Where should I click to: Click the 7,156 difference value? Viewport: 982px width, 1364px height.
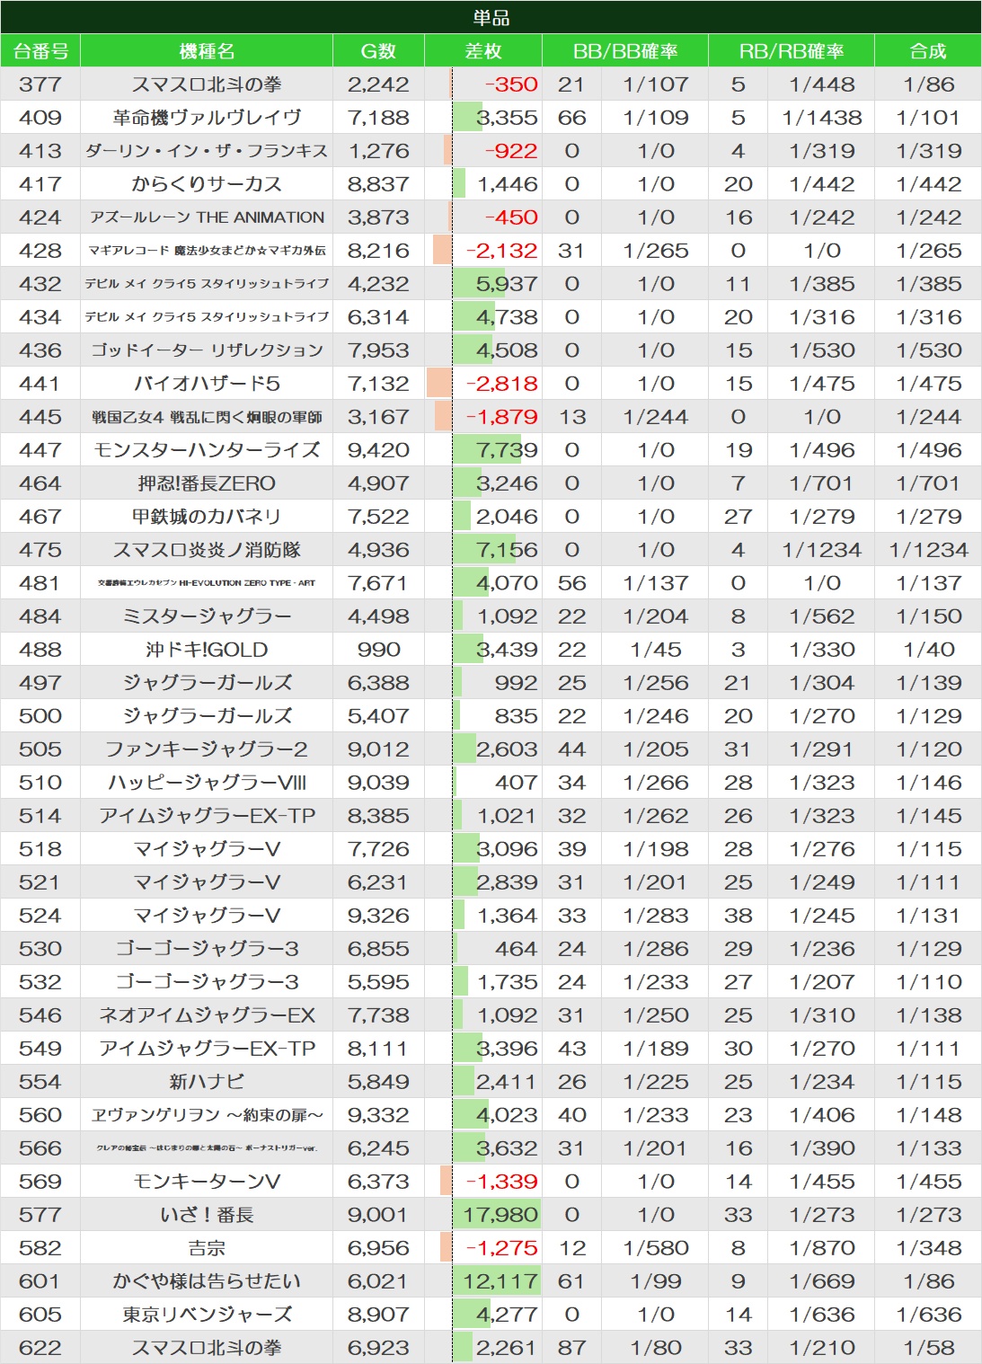(507, 550)
